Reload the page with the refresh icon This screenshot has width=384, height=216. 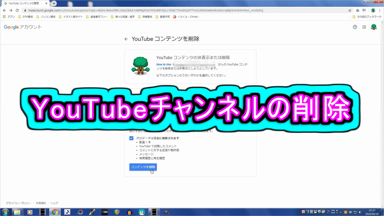pos(17,10)
